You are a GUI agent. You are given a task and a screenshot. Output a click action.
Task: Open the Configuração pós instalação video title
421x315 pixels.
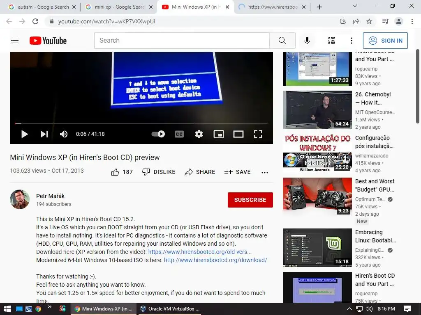(x=374, y=142)
